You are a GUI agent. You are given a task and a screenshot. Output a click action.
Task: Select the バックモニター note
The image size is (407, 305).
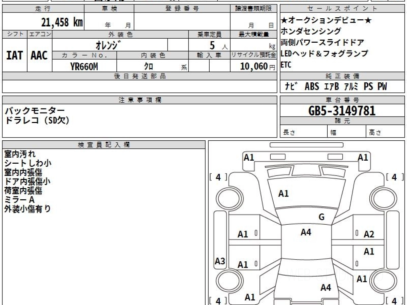34,110
